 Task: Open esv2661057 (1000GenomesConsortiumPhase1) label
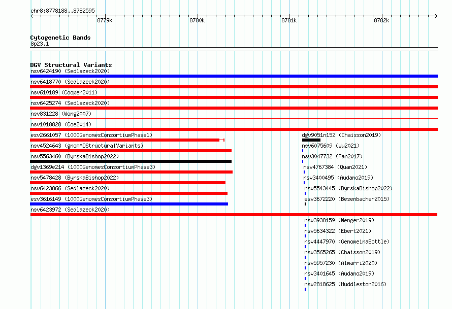(x=91, y=135)
